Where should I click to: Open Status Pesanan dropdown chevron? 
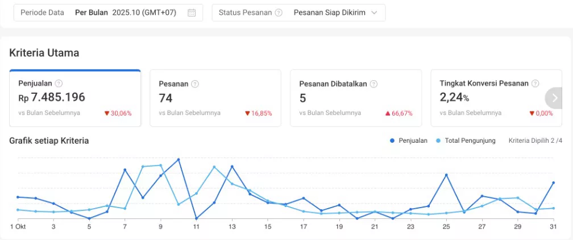tap(374, 13)
